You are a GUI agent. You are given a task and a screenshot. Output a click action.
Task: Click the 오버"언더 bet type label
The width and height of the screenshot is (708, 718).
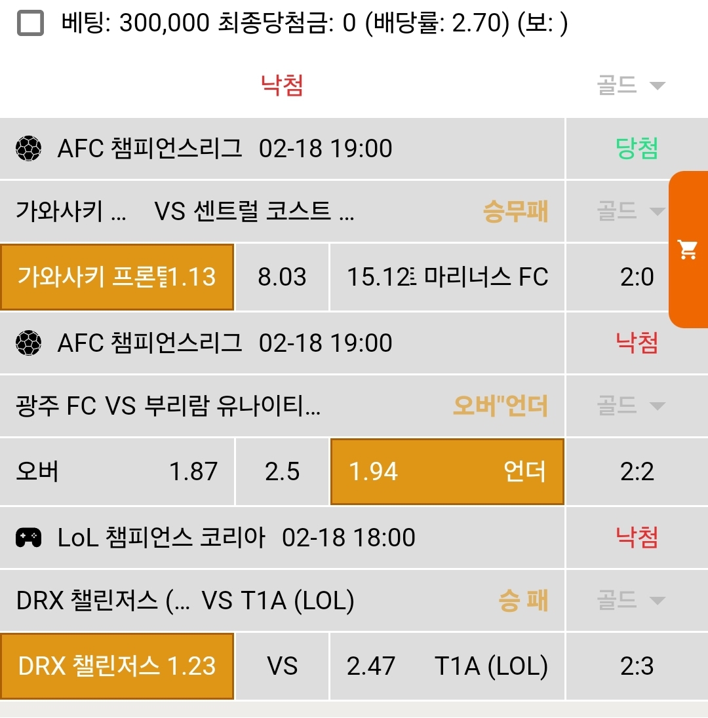(500, 406)
